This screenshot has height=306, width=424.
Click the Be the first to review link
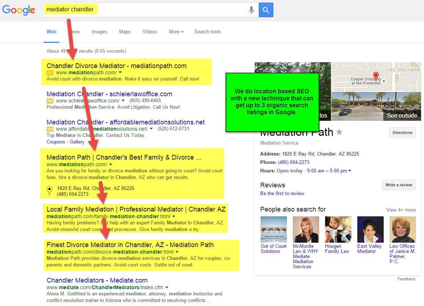(x=282, y=193)
